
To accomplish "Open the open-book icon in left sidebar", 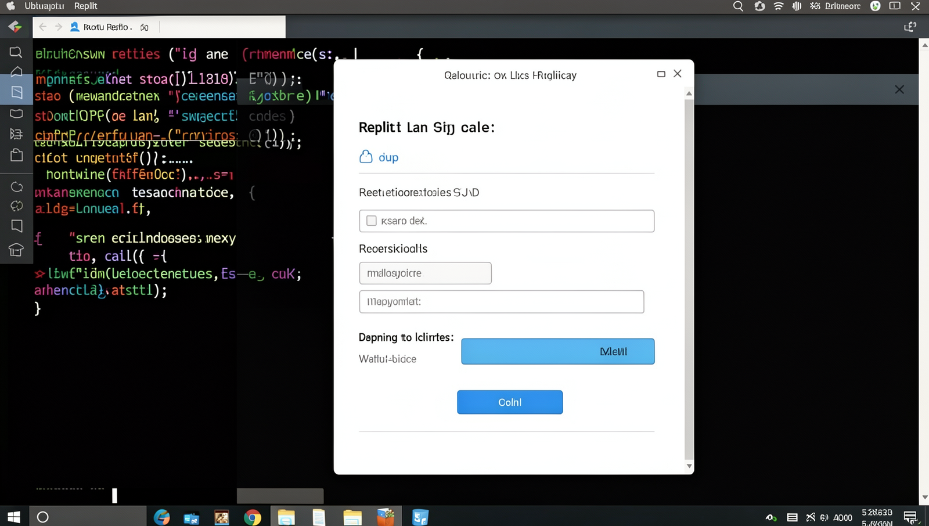I will click(16, 113).
